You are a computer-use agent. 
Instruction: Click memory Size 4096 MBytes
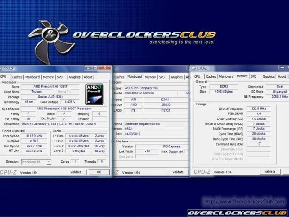point(224,91)
